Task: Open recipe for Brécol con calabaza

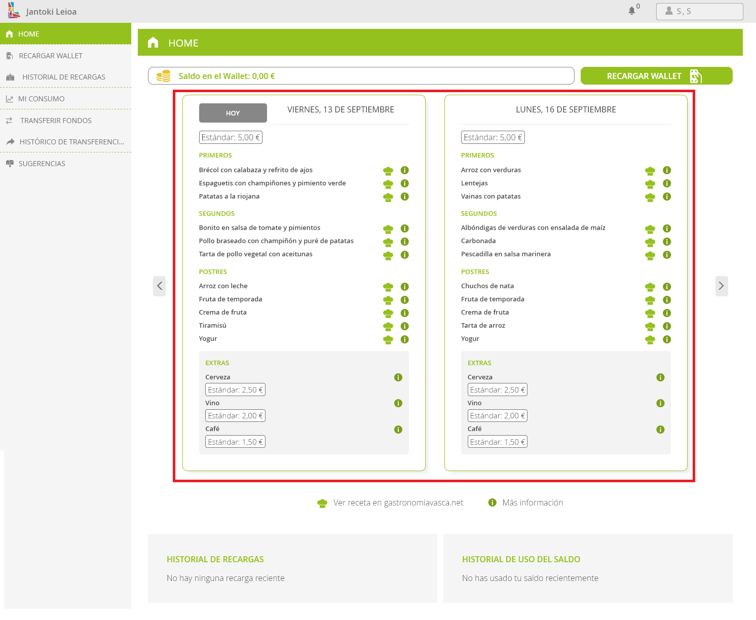Action: (388, 171)
